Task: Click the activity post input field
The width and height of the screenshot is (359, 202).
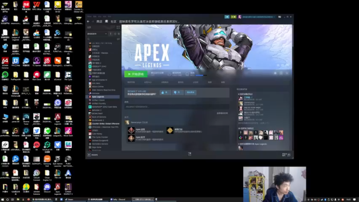Action: 177,107
